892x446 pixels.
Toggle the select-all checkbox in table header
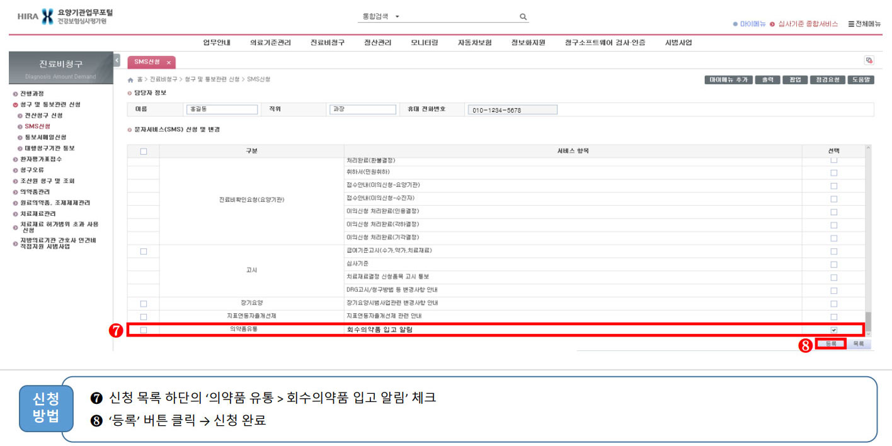point(144,151)
